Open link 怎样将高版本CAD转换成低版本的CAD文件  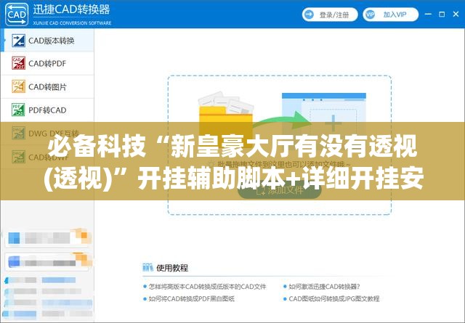207,287
